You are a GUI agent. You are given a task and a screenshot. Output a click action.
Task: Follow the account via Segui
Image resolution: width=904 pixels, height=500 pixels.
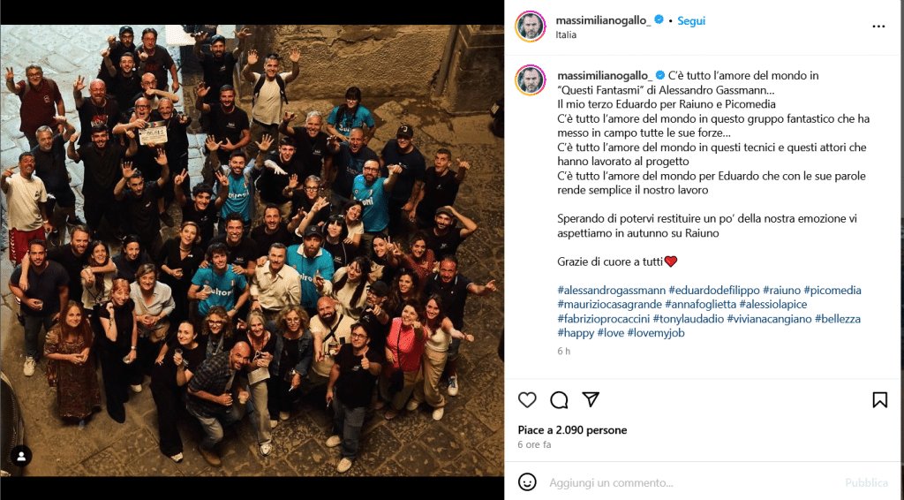click(x=691, y=21)
